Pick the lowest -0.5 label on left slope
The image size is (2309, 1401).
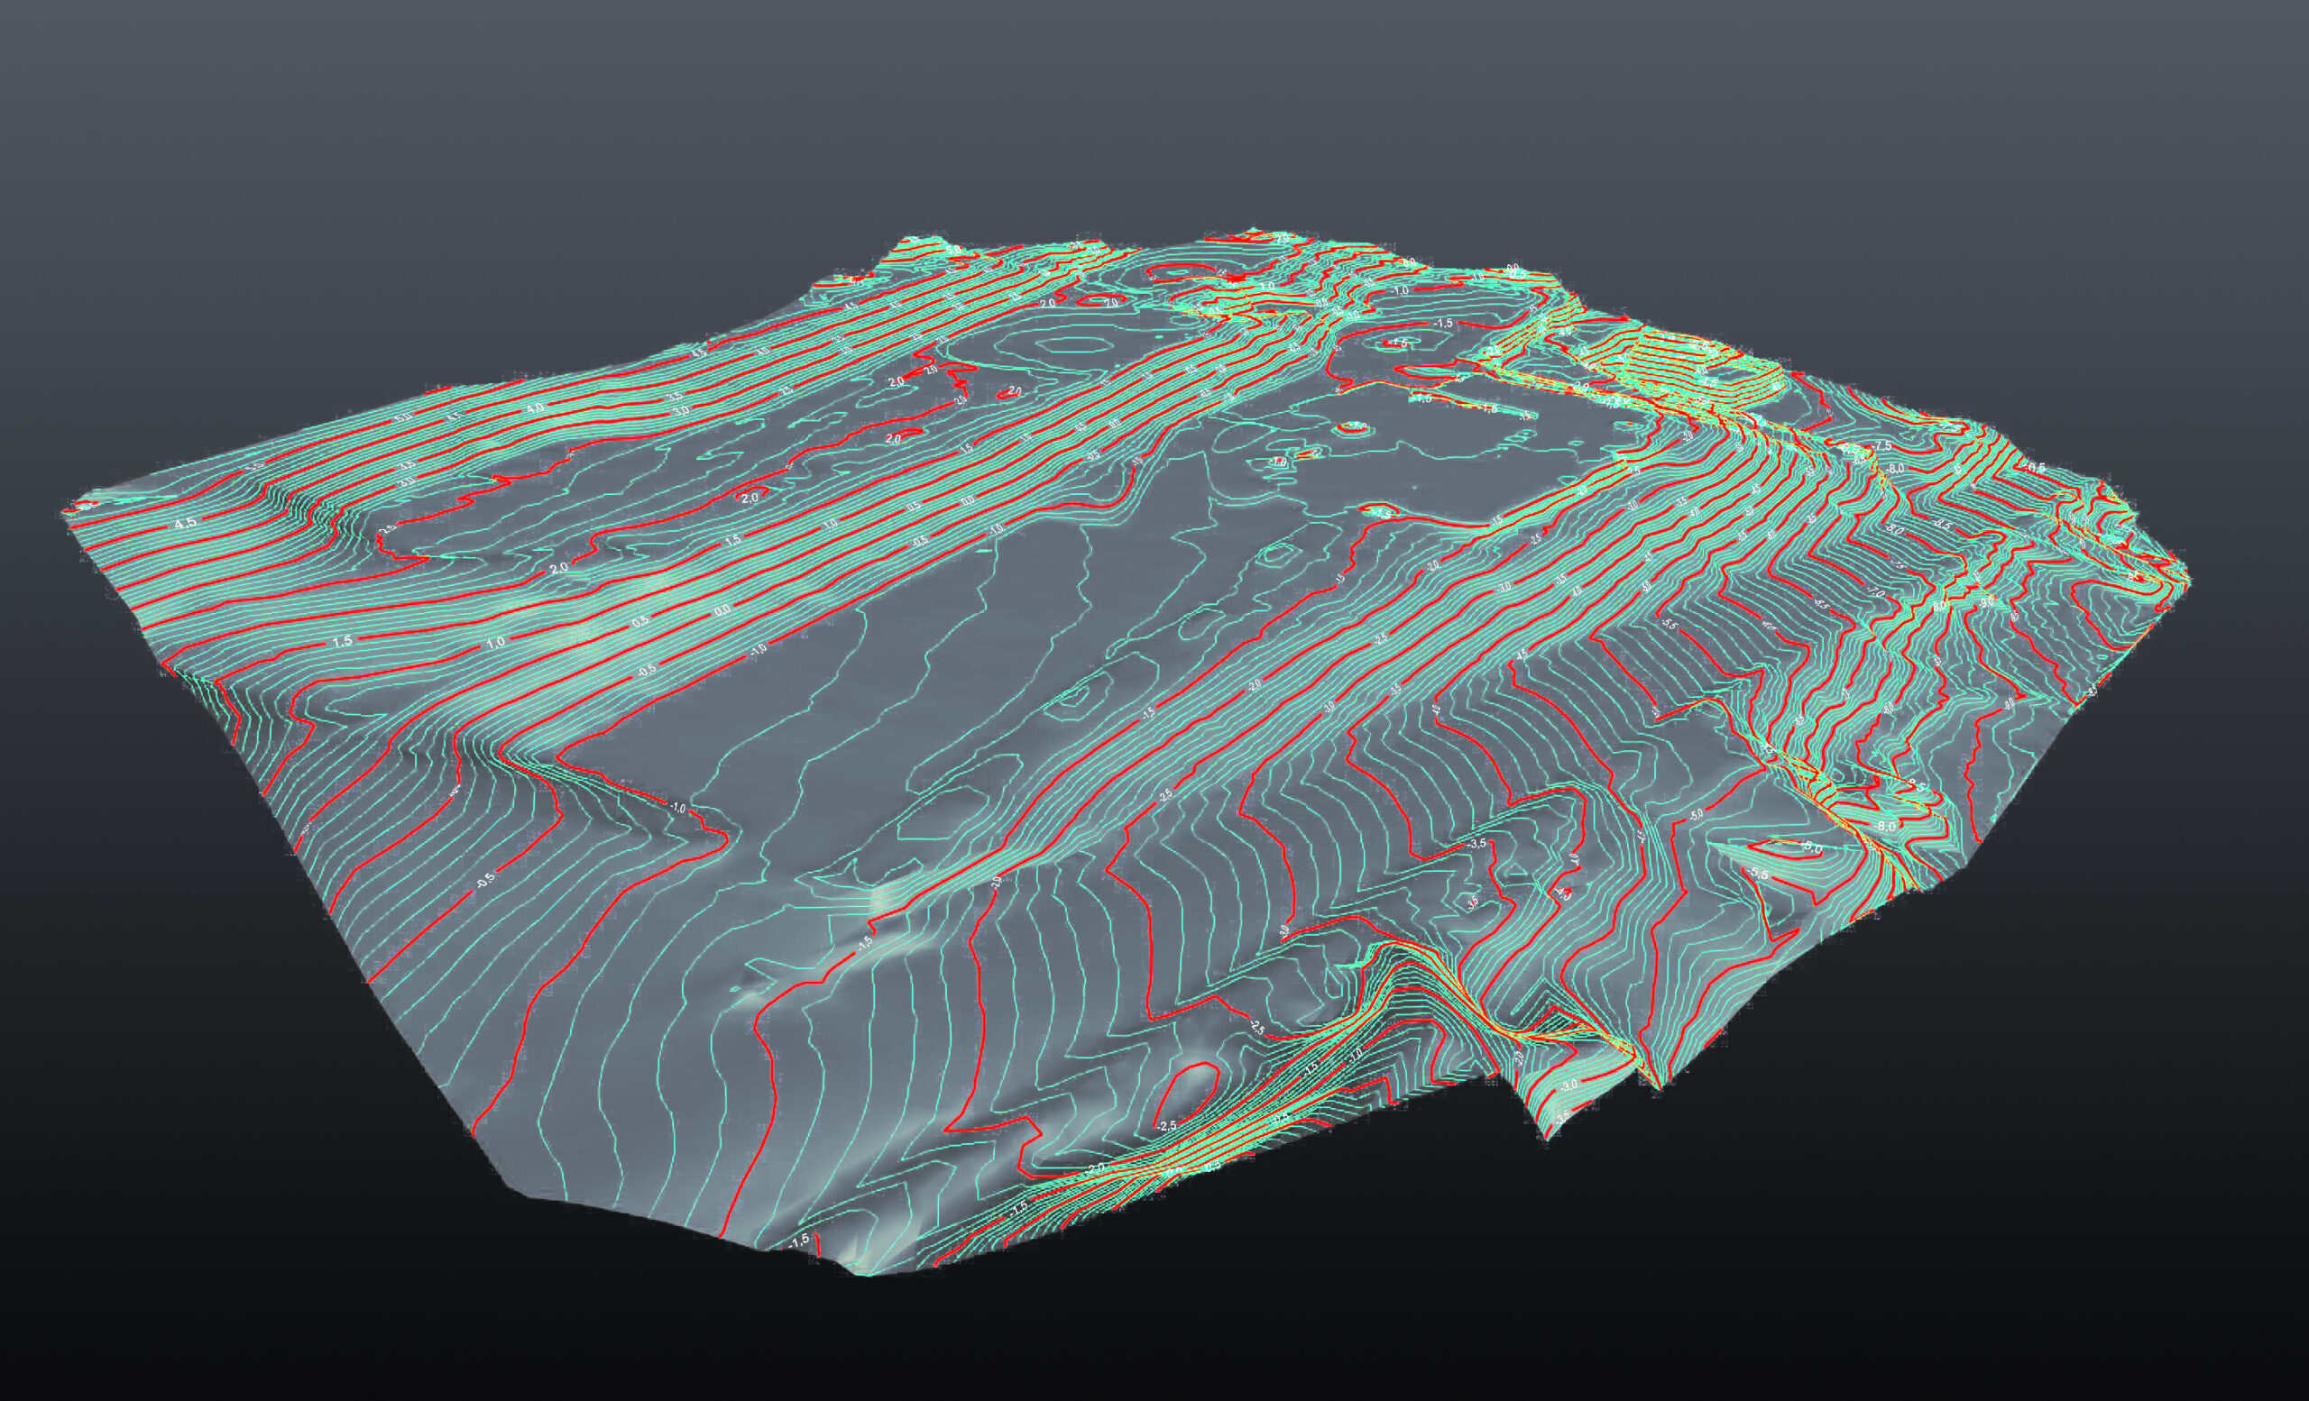coord(485,880)
